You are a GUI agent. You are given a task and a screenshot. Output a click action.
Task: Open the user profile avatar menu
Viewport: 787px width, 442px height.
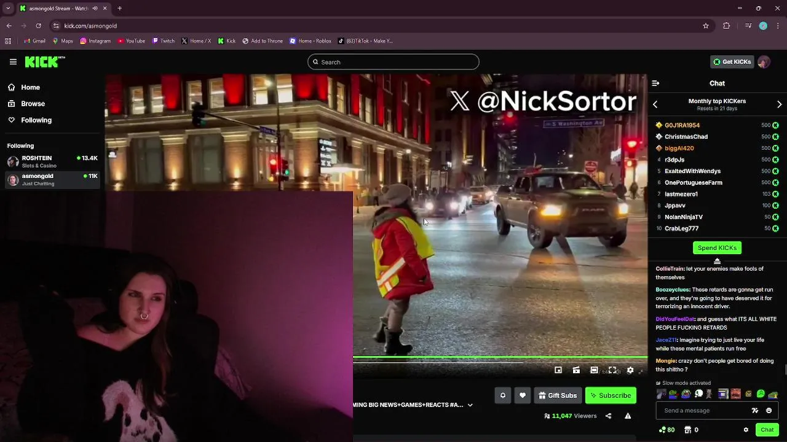pos(764,61)
